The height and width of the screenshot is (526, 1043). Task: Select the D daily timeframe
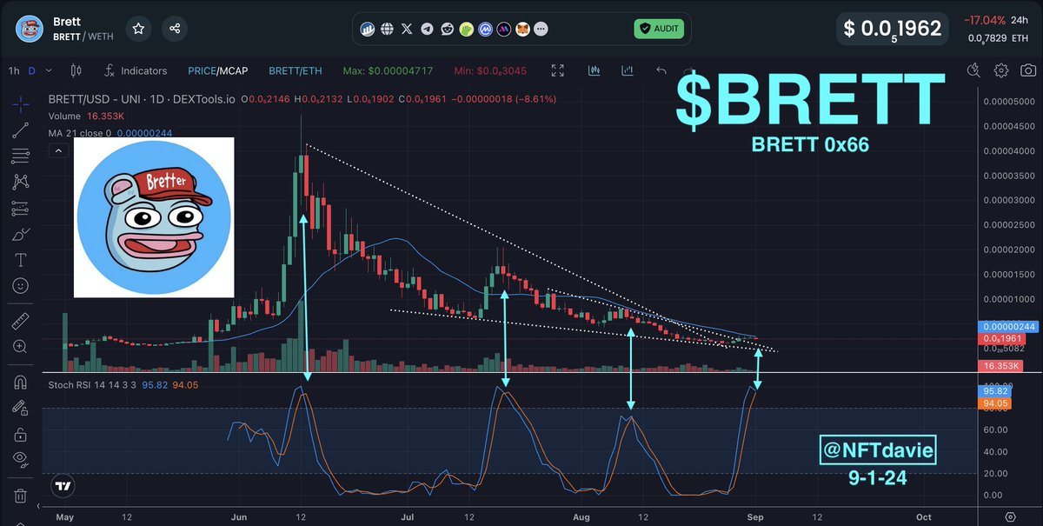tap(31, 70)
